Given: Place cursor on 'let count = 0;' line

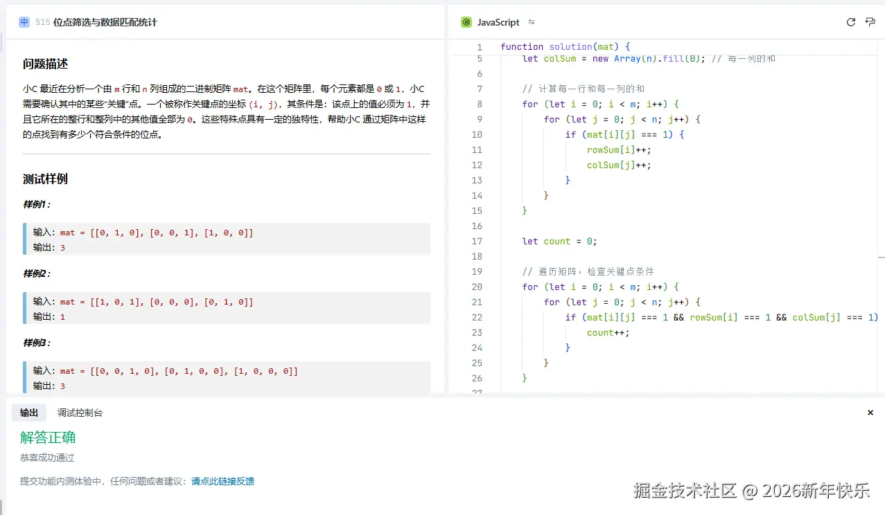Looking at the screenshot, I should coord(559,242).
